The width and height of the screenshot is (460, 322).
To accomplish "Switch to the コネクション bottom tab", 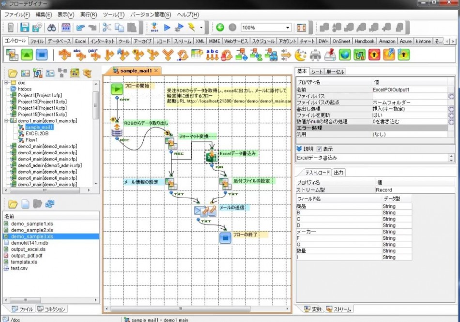I will (x=52, y=309).
